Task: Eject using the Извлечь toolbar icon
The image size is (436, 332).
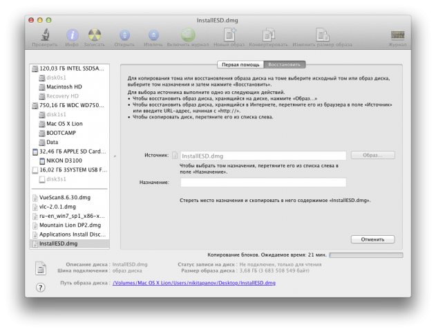Action: pyautogui.click(x=153, y=35)
